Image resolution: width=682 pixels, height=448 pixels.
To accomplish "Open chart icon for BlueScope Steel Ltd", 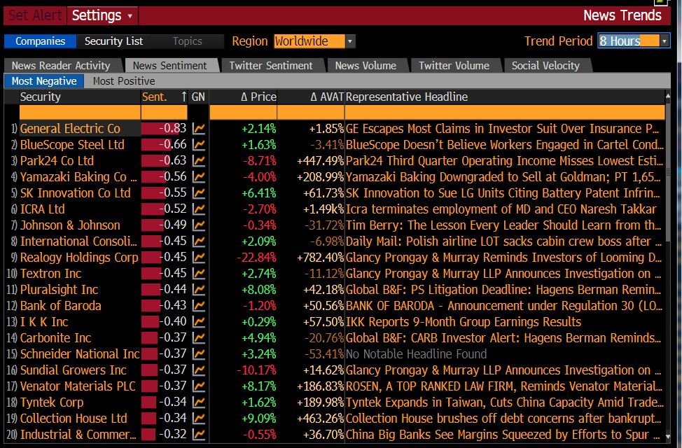I will click(x=199, y=145).
